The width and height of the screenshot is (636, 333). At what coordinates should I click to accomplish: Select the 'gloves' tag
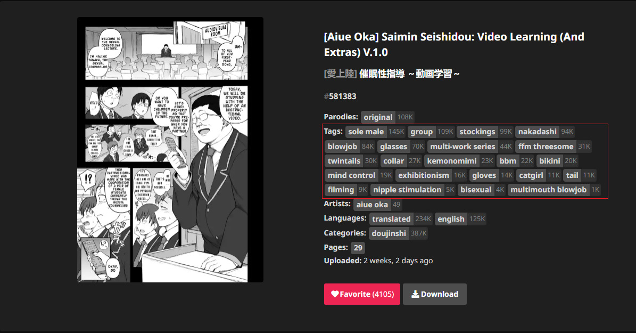pos(492,175)
